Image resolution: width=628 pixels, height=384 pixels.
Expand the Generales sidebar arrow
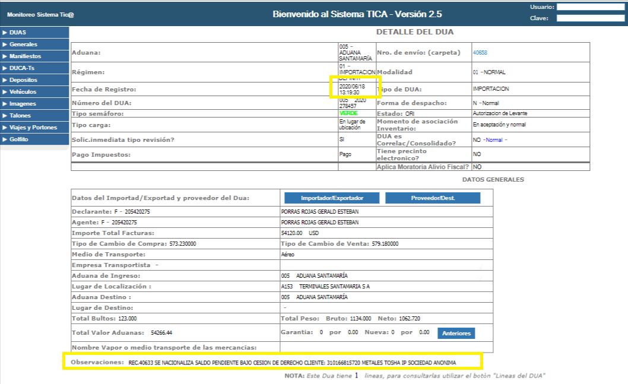coord(5,45)
